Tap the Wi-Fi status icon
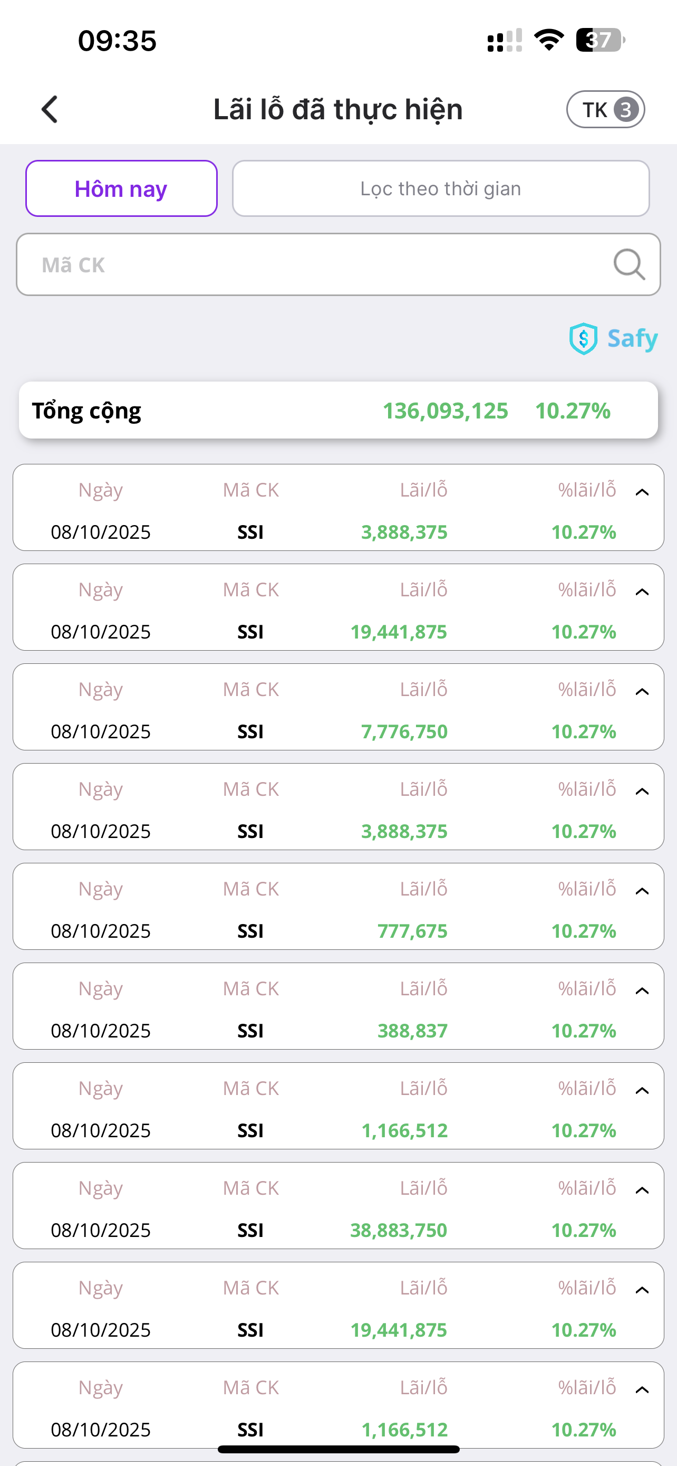Image resolution: width=677 pixels, height=1466 pixels. (548, 41)
